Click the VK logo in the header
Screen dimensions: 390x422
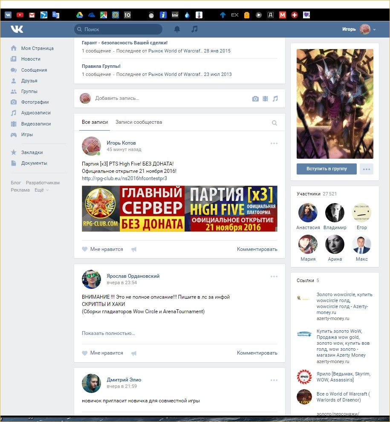17,29
